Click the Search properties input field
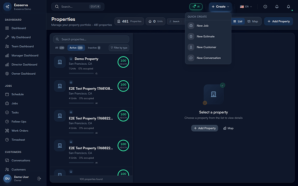 [x=91, y=39]
